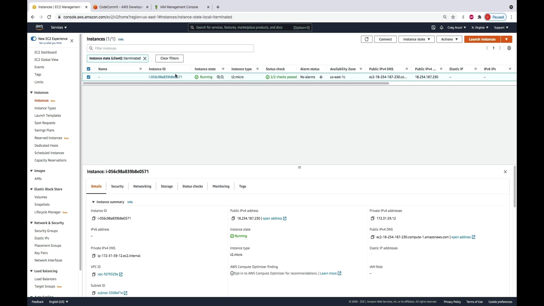
Task: Remove the Instance state filter chip
Action: pyautogui.click(x=145, y=58)
